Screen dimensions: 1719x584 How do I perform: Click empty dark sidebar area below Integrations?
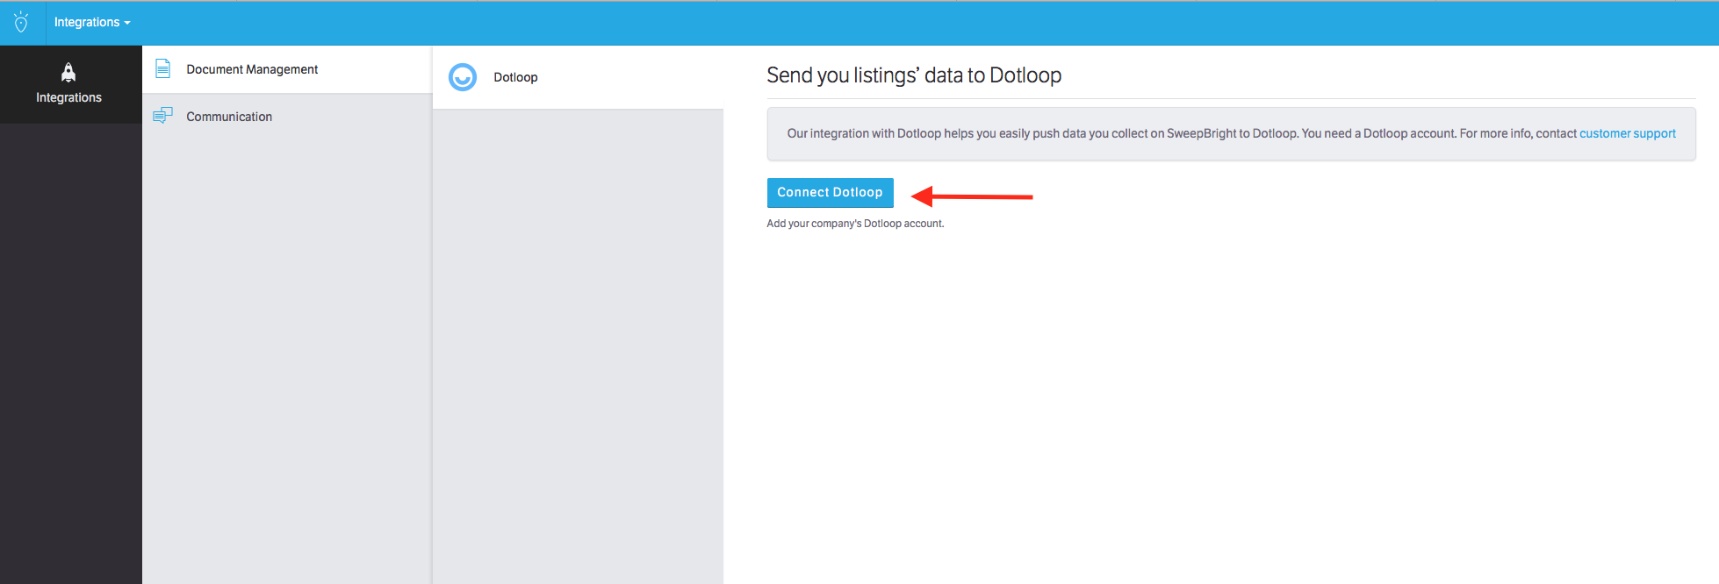(x=70, y=351)
